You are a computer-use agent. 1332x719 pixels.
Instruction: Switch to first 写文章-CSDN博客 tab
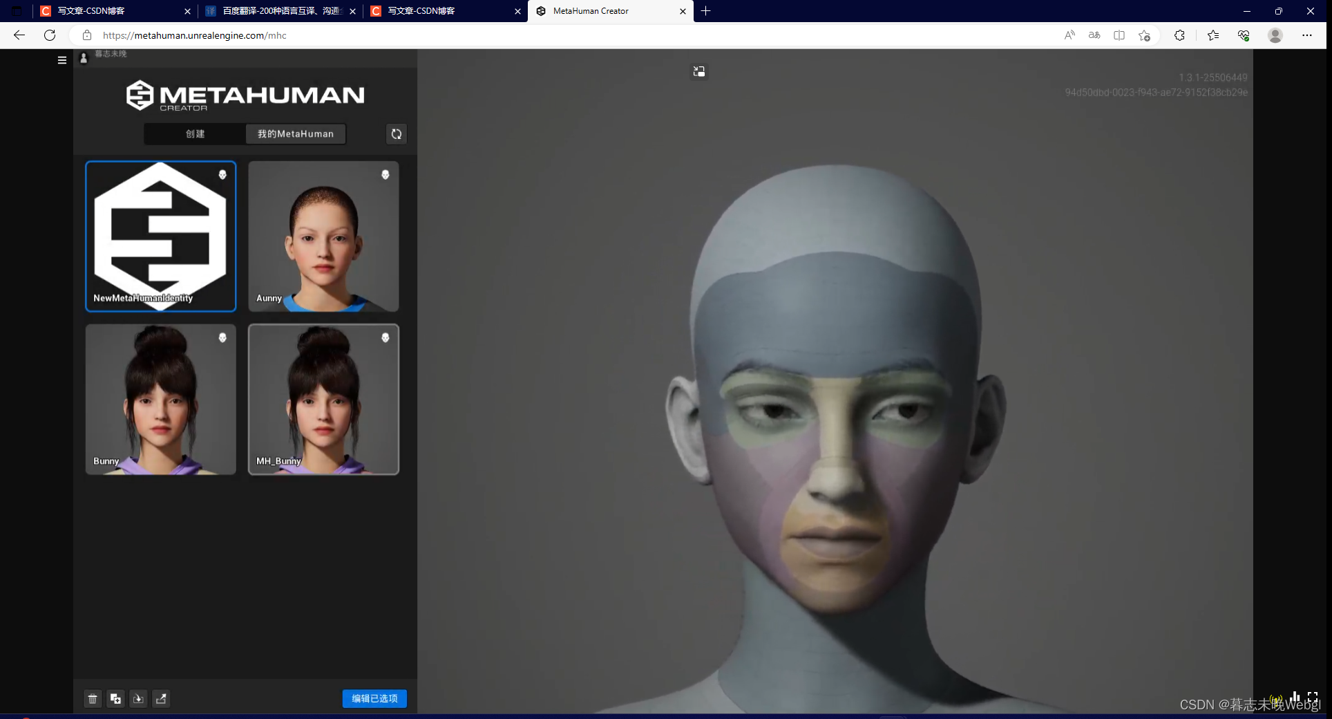coord(115,11)
